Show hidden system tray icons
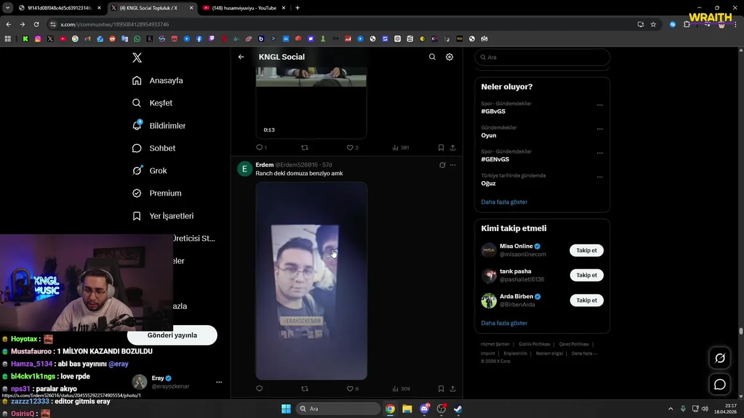The image size is (744, 418). pos(670,409)
